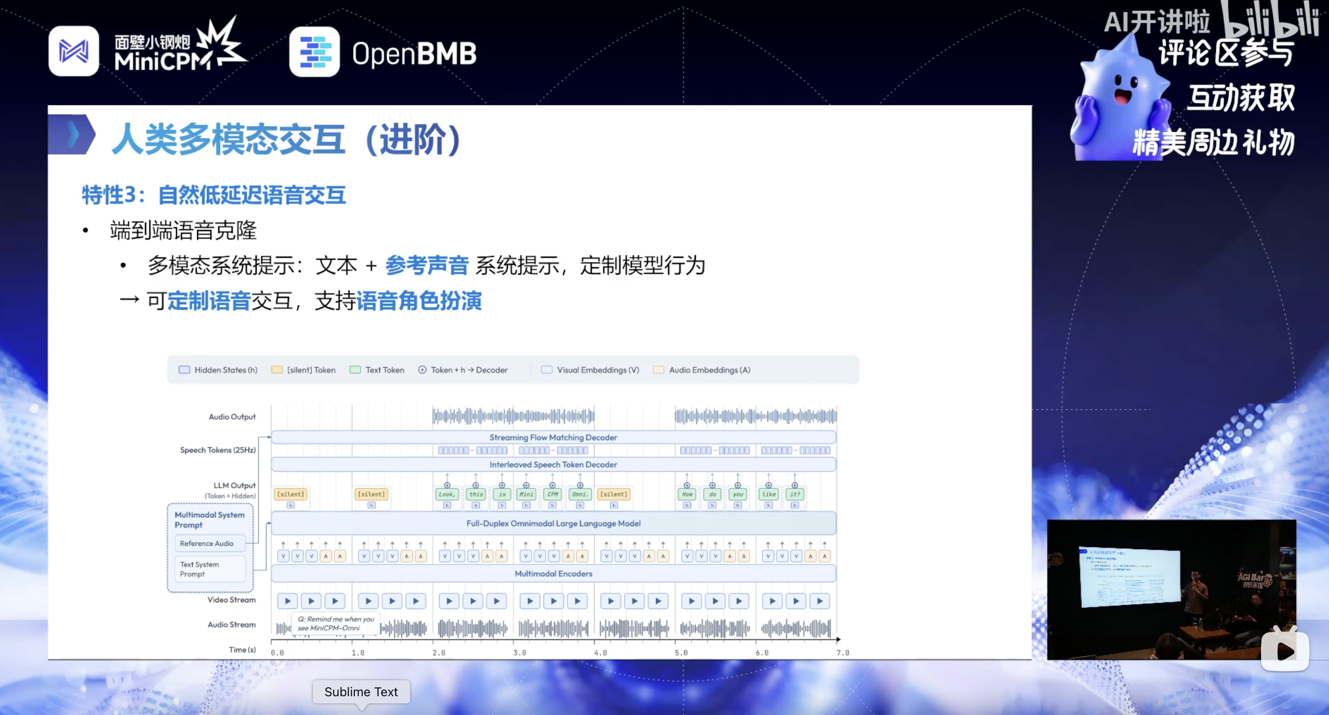The height and width of the screenshot is (715, 1329).
Task: Click first play icon in Video Stream row
Action: click(288, 601)
